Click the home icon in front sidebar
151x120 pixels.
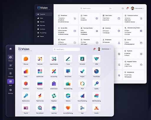[x=11, y=49]
